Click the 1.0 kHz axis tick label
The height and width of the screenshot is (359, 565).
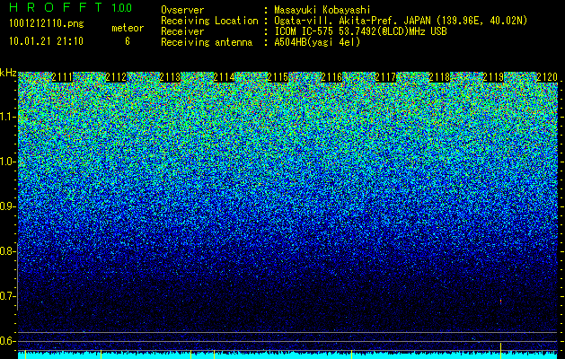[7, 162]
